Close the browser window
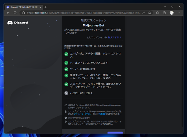This screenshot has width=187, height=137. [180, 7]
